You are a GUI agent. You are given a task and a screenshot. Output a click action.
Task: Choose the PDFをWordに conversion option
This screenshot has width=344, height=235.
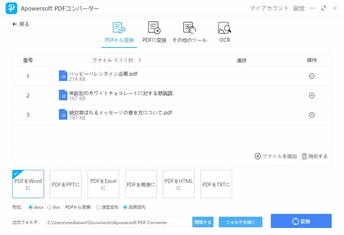tap(28, 184)
